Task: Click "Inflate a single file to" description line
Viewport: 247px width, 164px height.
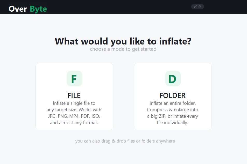Action: click(x=74, y=103)
